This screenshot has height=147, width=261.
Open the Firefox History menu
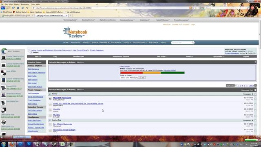click(x=17, y=4)
